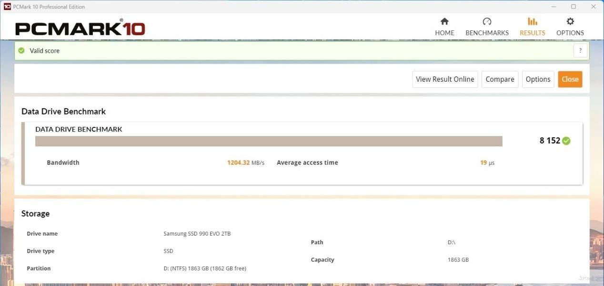Screen dimensions: 604x286
Task: Click the partition value D: (NTFS) 1863 GB
Action: [x=205, y=268]
